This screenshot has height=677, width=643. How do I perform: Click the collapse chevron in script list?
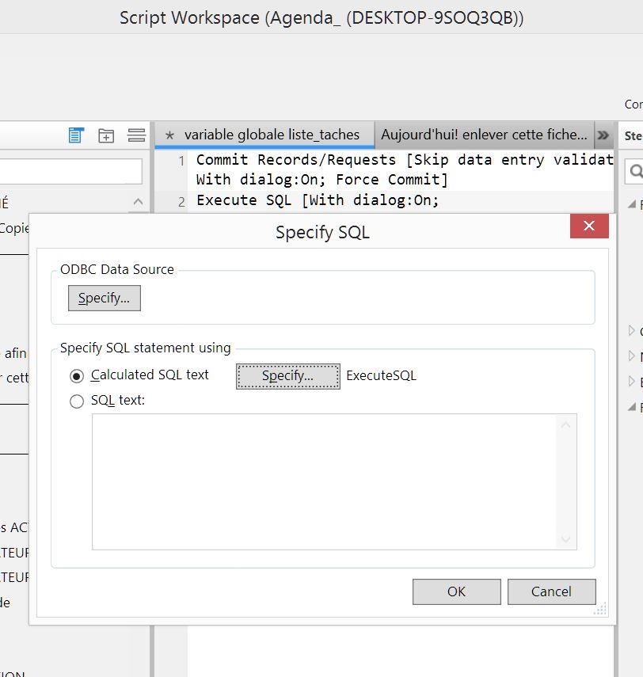coord(139,201)
